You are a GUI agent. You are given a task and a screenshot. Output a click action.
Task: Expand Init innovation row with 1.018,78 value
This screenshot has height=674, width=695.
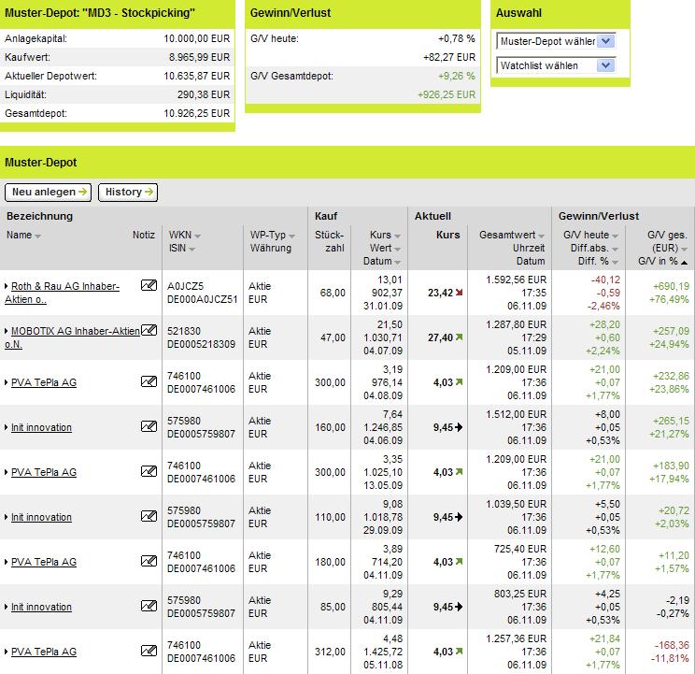[7, 517]
